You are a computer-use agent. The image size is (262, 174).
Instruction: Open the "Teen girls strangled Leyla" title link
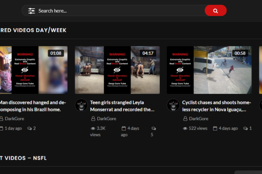click(x=122, y=103)
